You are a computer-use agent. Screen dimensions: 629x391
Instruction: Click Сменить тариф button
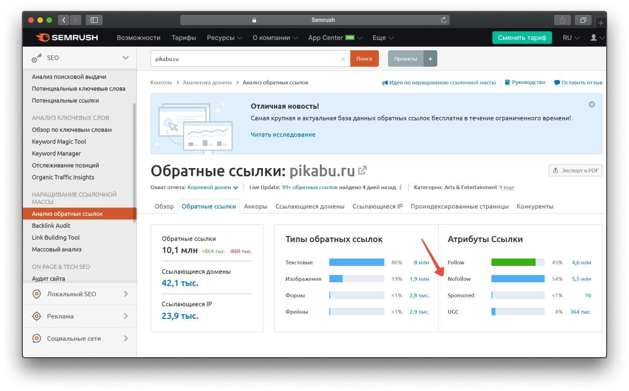(522, 37)
